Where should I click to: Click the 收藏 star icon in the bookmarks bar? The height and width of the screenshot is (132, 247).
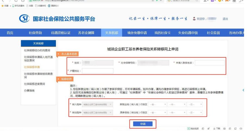coord(2,6)
